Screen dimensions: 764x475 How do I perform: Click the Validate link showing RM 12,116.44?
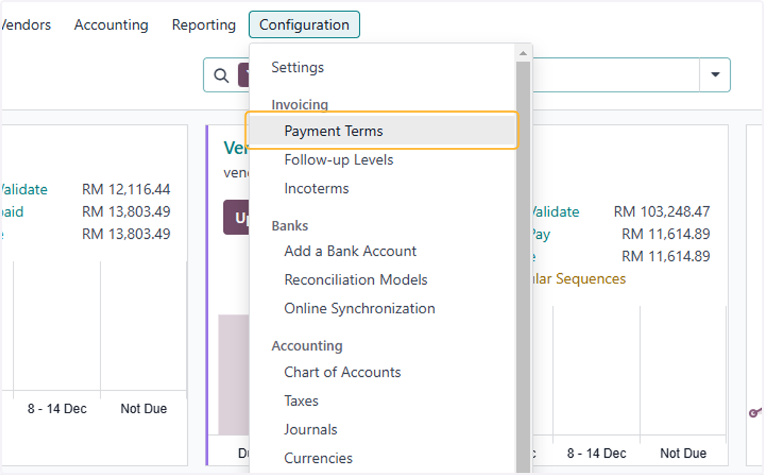pyautogui.click(x=24, y=189)
